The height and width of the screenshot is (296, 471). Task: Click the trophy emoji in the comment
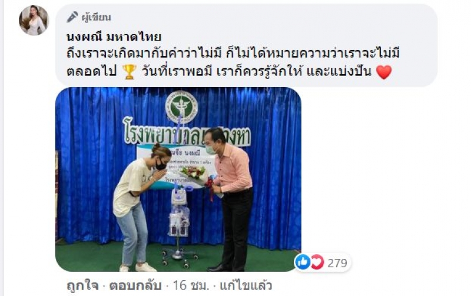(x=130, y=71)
